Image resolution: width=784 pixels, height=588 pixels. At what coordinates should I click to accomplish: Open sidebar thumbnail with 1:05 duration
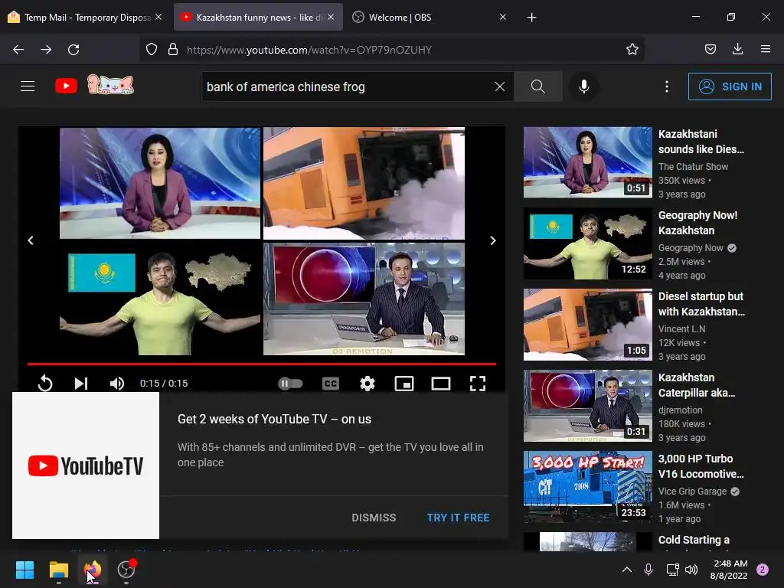coord(587,325)
